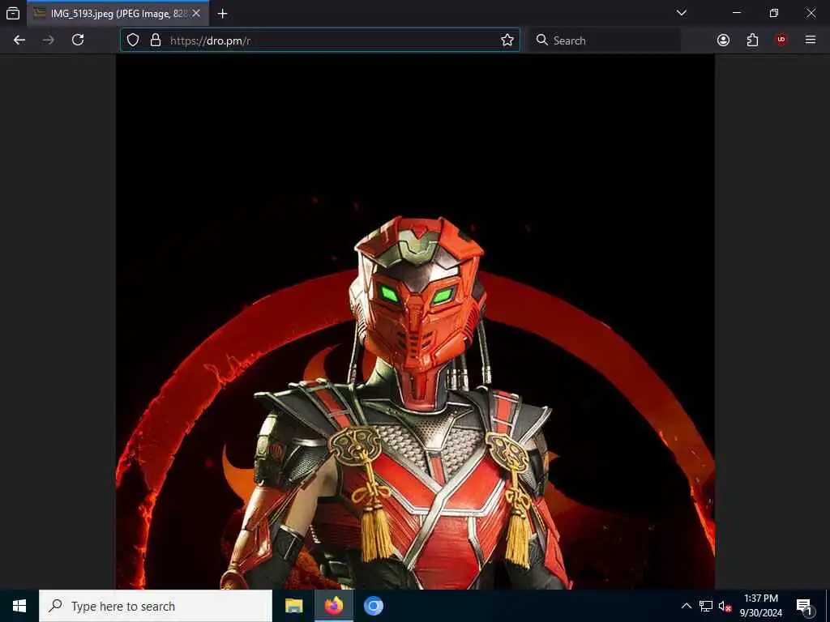Focus the Firefox Search box

tap(605, 40)
